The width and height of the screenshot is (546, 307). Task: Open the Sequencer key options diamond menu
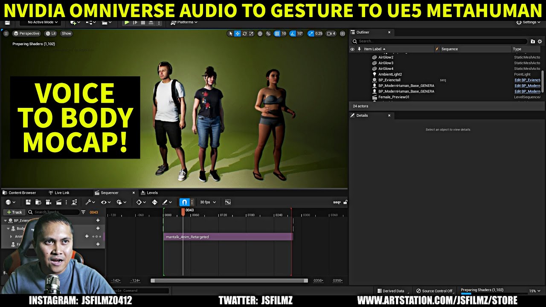[141, 202]
